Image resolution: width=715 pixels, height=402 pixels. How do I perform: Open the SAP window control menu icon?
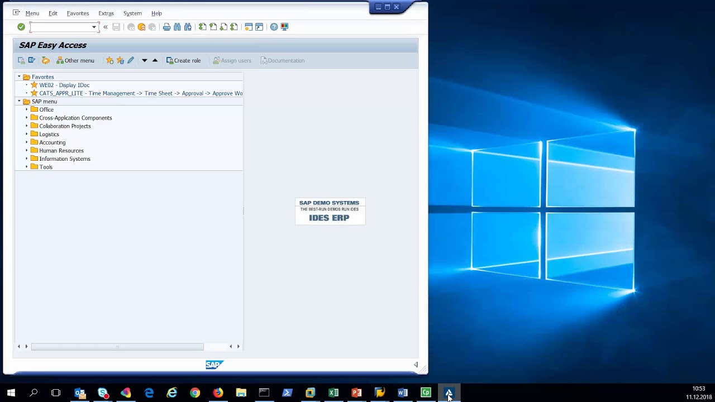coord(16,13)
